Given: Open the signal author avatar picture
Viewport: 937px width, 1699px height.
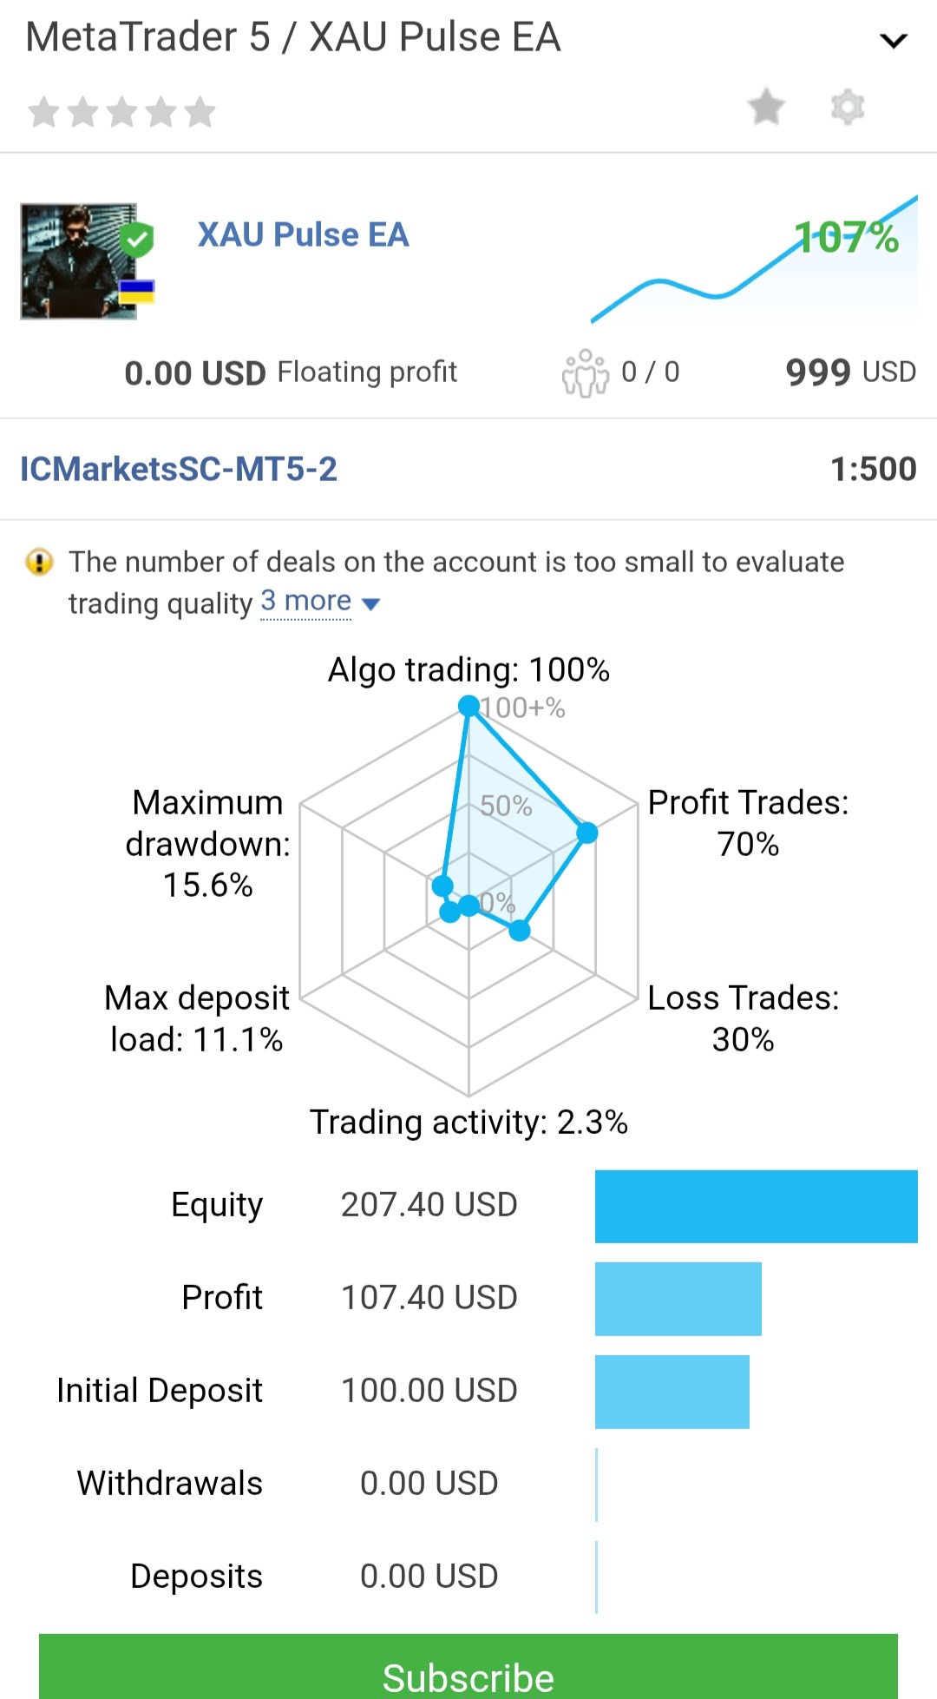Looking at the screenshot, I should point(77,262).
